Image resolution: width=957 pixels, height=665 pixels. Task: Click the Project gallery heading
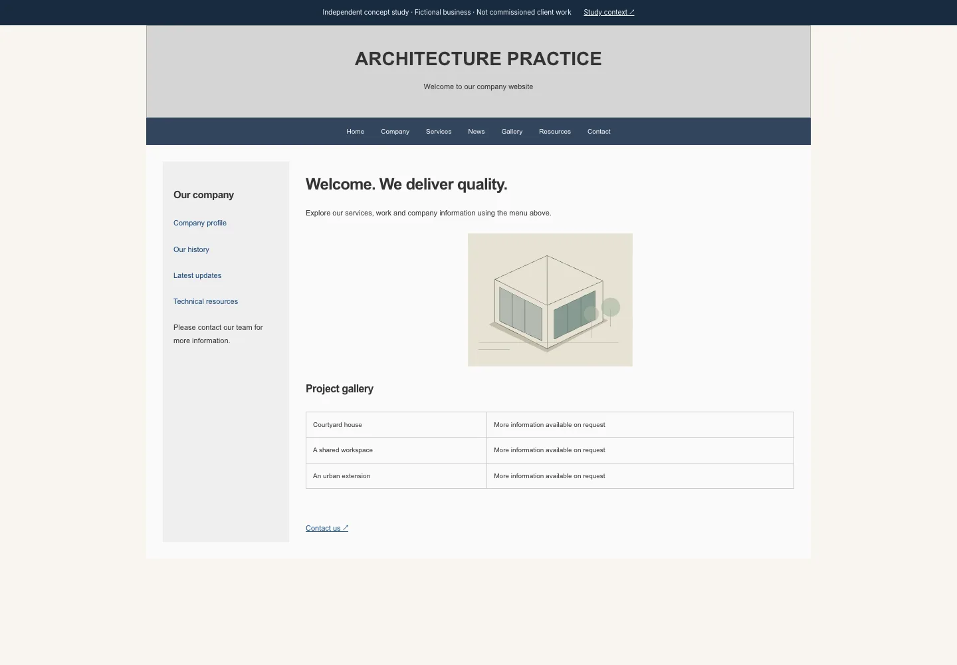tap(340, 389)
